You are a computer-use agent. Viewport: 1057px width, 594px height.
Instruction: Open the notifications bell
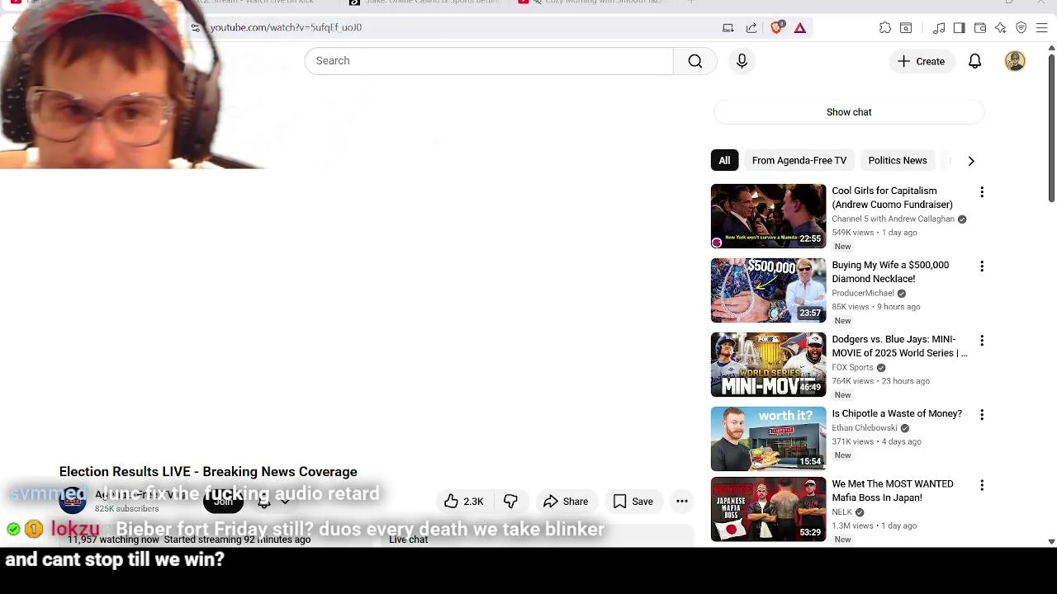click(x=975, y=61)
